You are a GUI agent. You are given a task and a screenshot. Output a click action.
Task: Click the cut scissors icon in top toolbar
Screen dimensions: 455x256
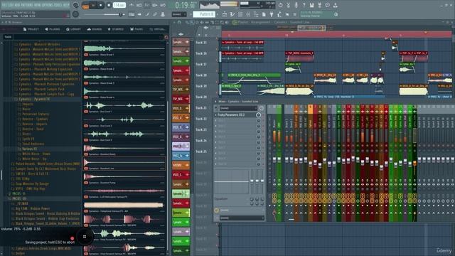click(x=288, y=5)
